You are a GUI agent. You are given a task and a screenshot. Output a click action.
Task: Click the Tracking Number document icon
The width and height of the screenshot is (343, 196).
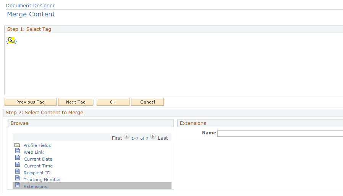[18, 178]
